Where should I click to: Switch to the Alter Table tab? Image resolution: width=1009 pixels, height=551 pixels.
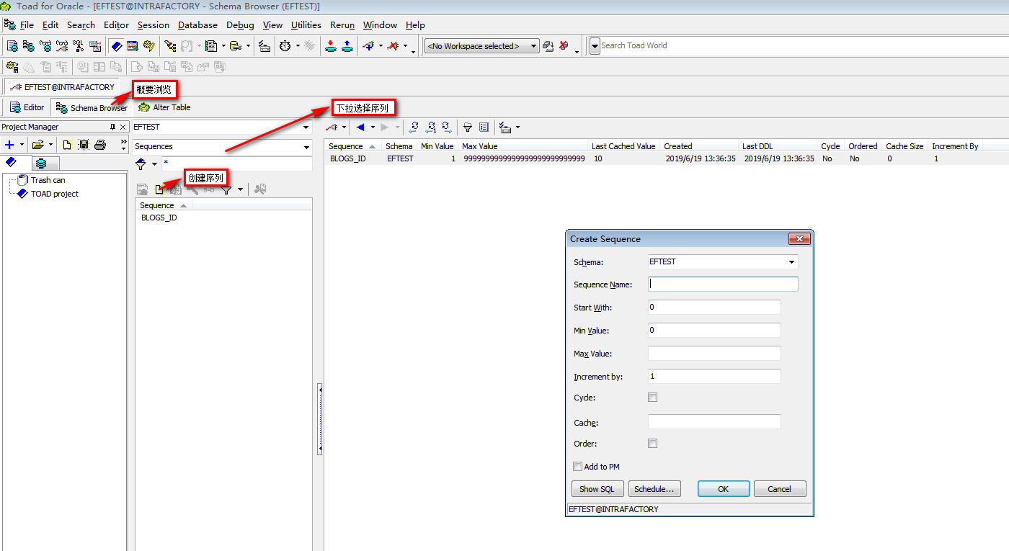pos(164,107)
